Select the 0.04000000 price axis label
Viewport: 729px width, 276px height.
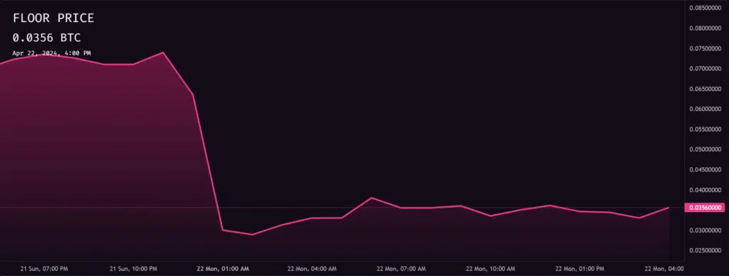[706, 190]
